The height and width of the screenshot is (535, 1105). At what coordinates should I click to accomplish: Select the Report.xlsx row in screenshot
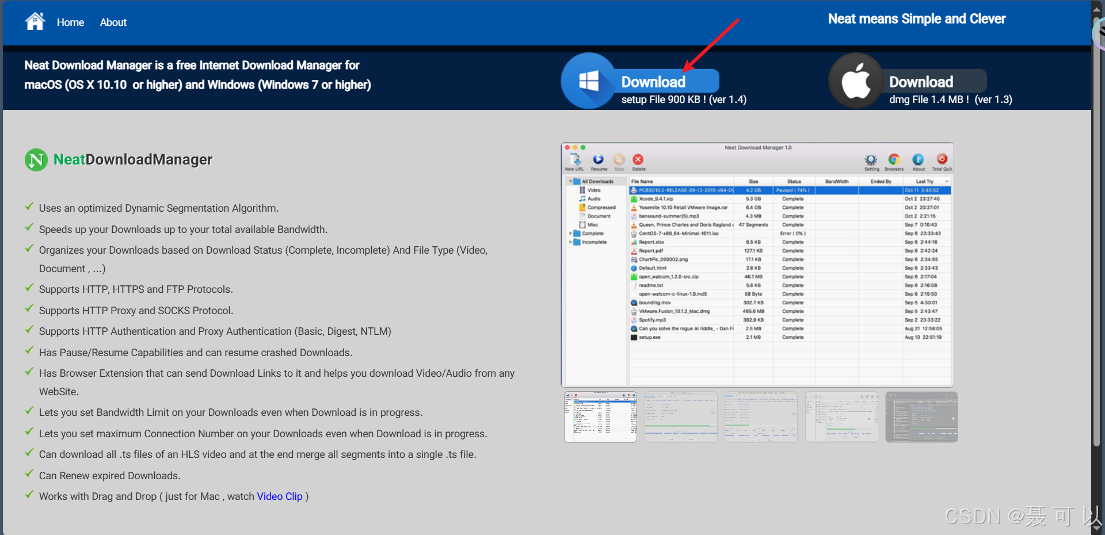click(790, 242)
